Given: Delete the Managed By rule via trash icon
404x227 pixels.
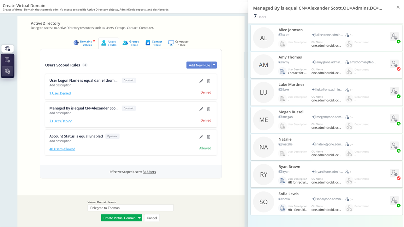Looking at the screenshot, I should [x=209, y=109].
